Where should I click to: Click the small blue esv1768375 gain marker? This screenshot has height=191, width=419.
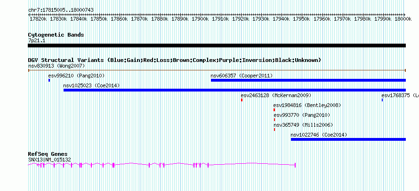point(382,100)
